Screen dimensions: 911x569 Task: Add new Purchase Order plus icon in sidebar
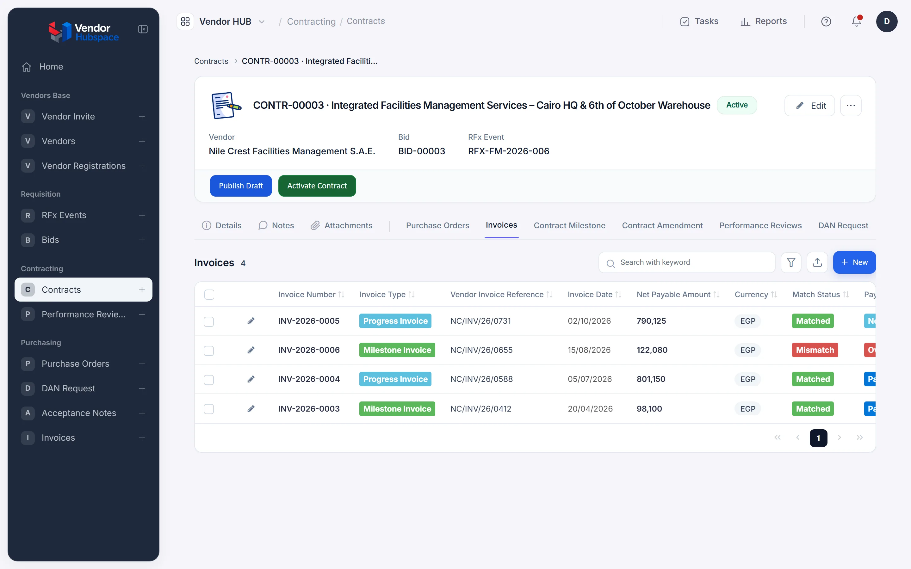coord(142,364)
